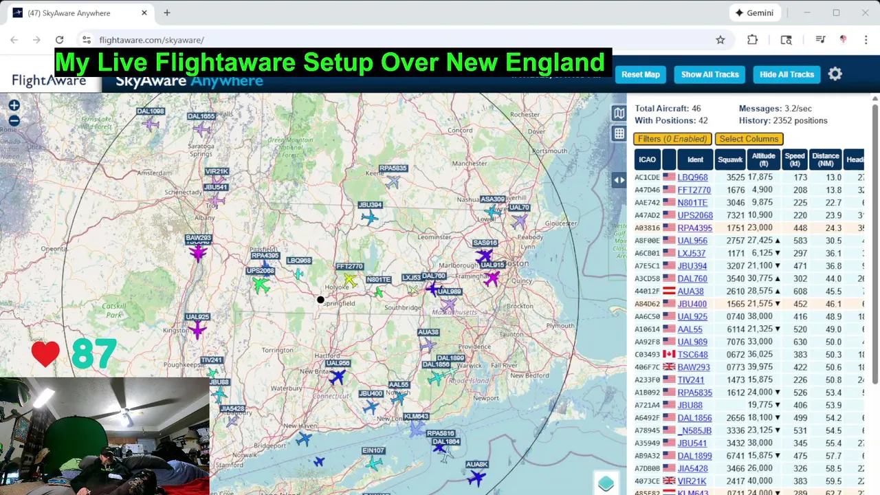The image size is (880, 495).
Task: Click Reset Map button
Action: tap(641, 74)
